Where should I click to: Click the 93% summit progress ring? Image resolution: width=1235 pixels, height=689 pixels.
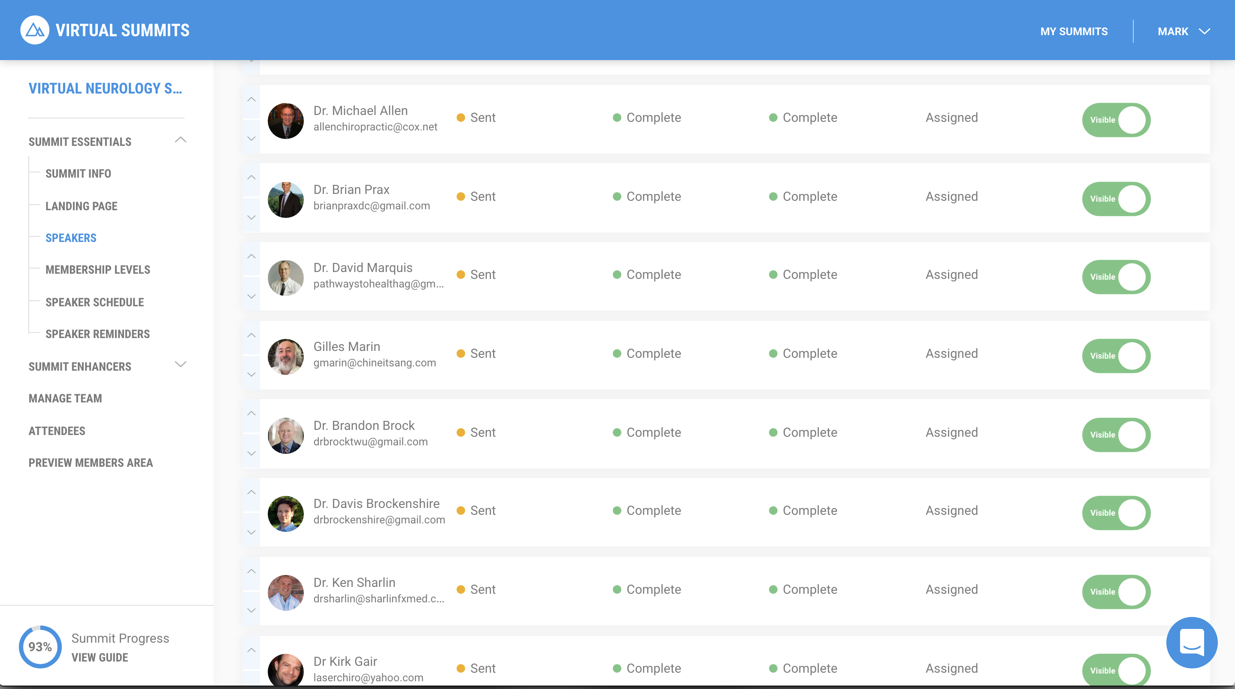click(40, 647)
